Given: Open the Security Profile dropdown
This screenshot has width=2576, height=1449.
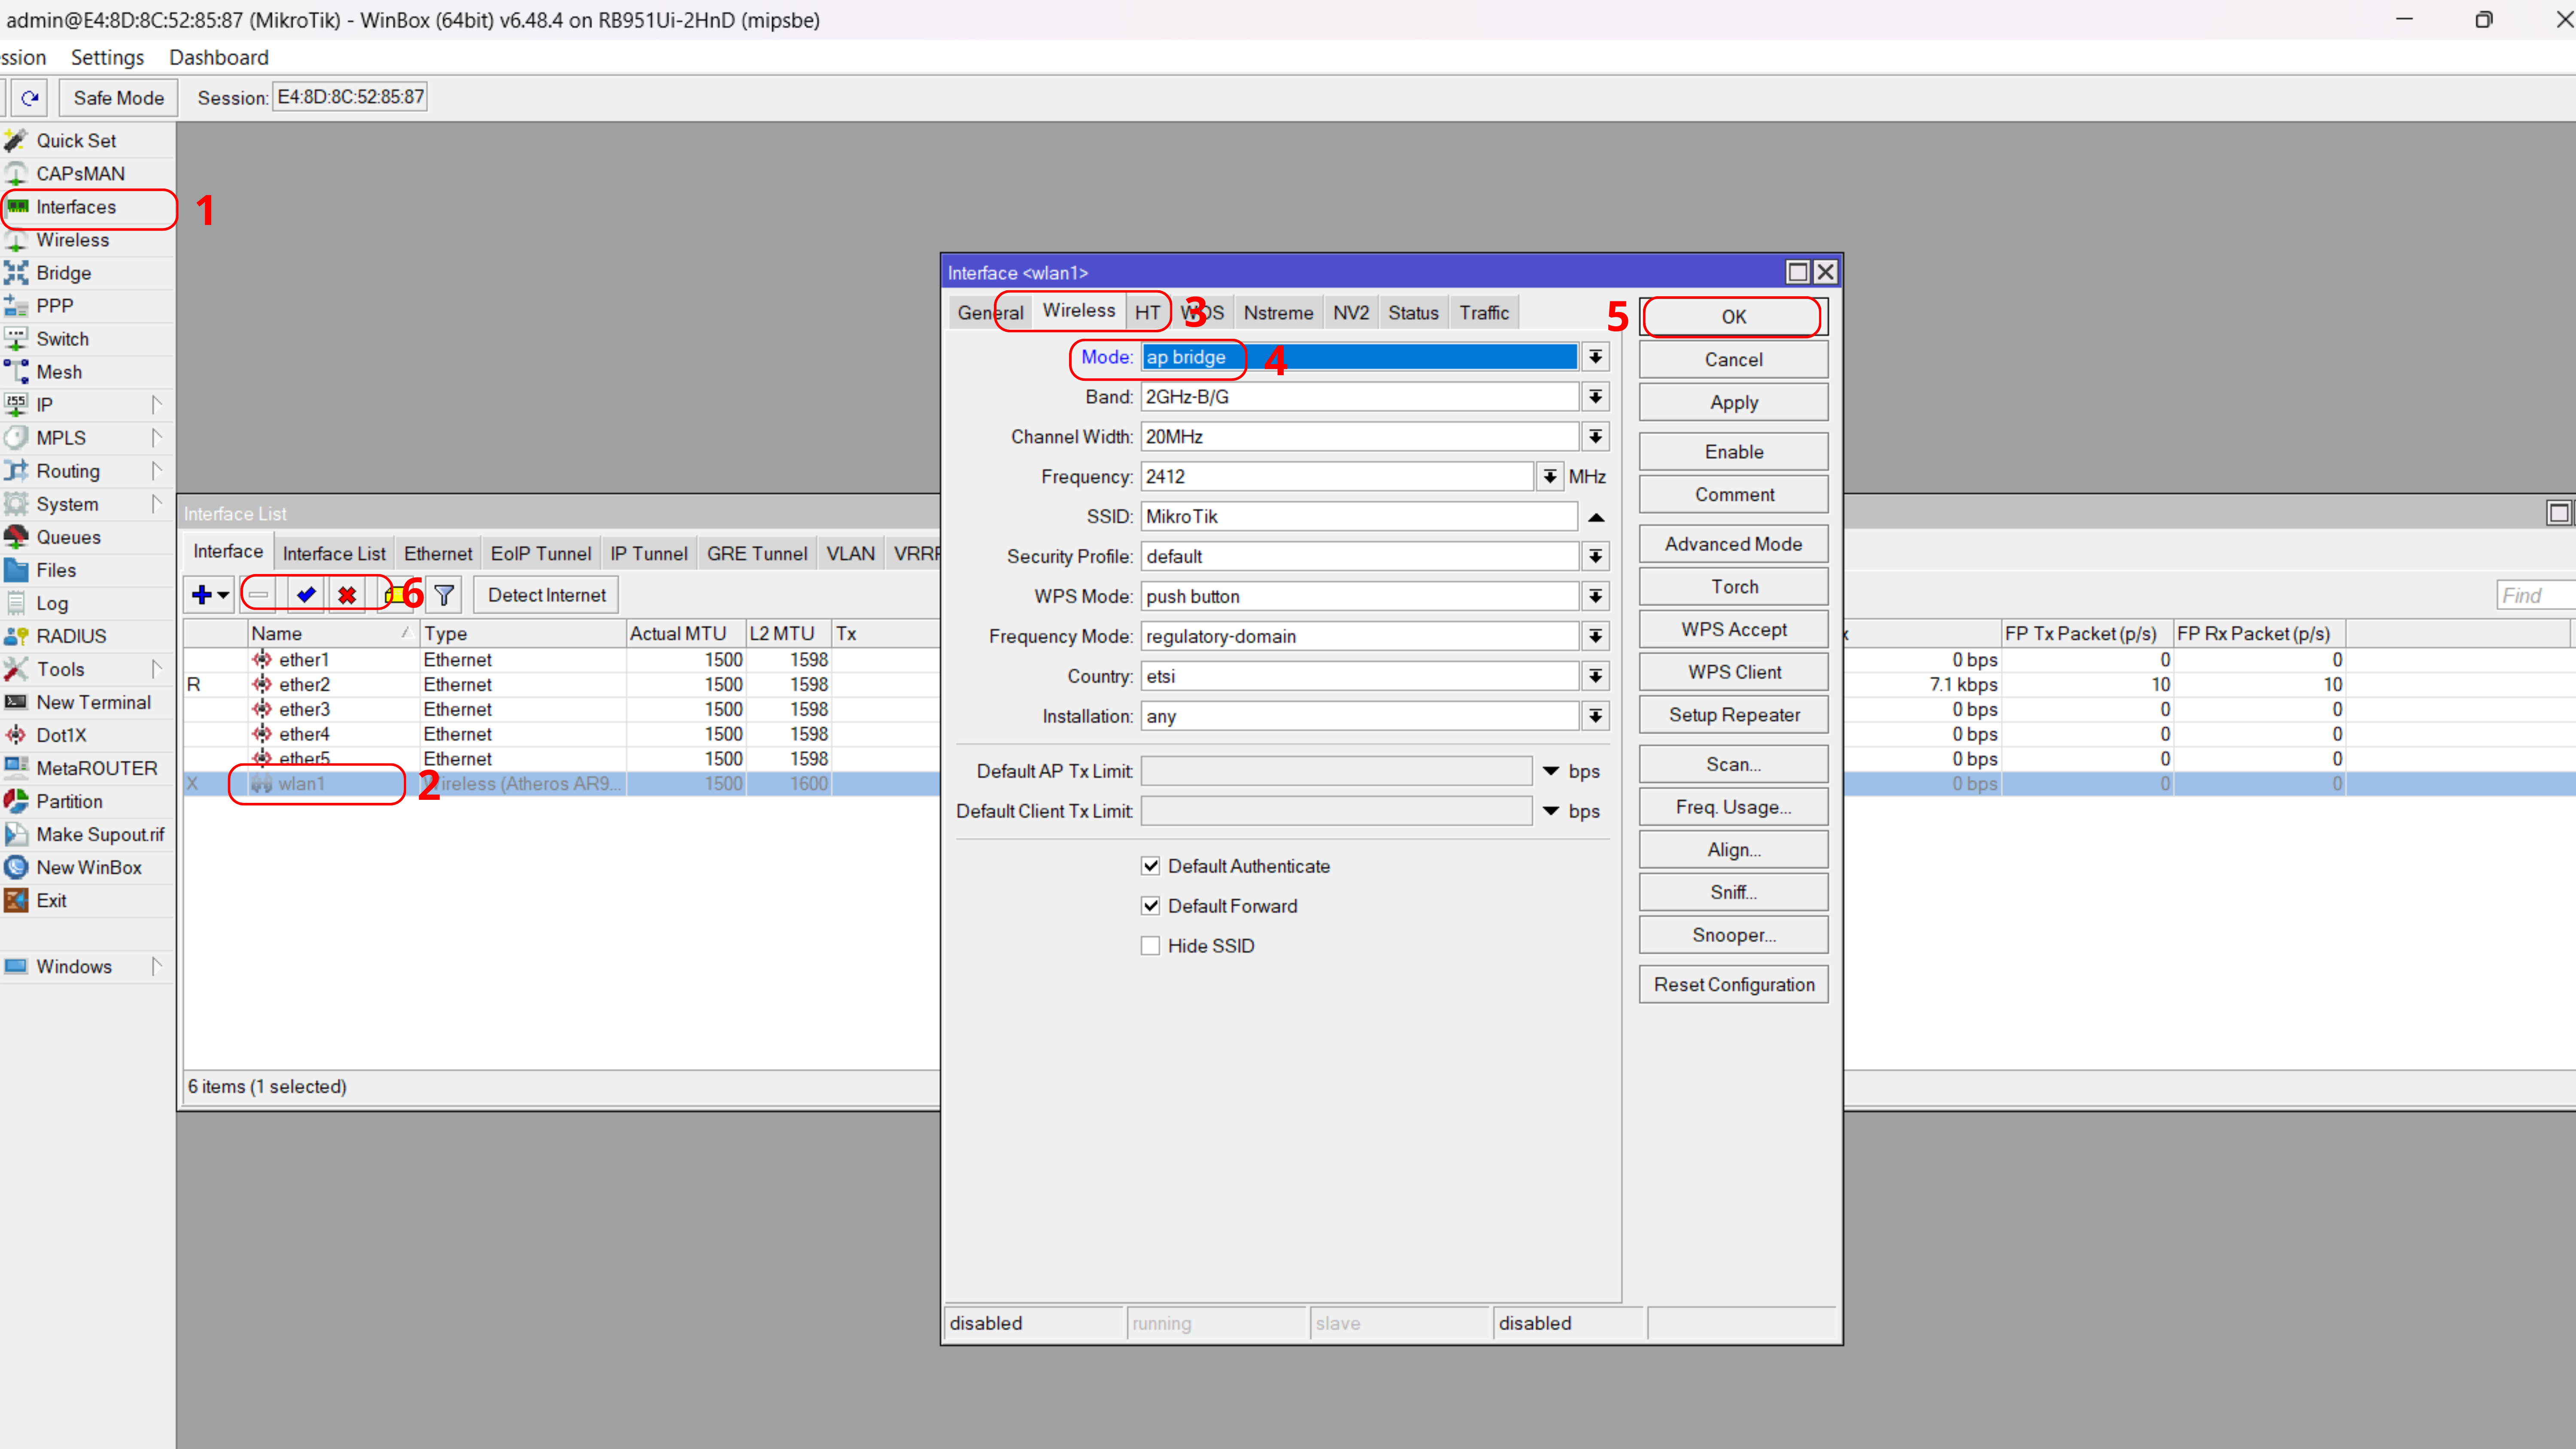Looking at the screenshot, I should (1595, 557).
